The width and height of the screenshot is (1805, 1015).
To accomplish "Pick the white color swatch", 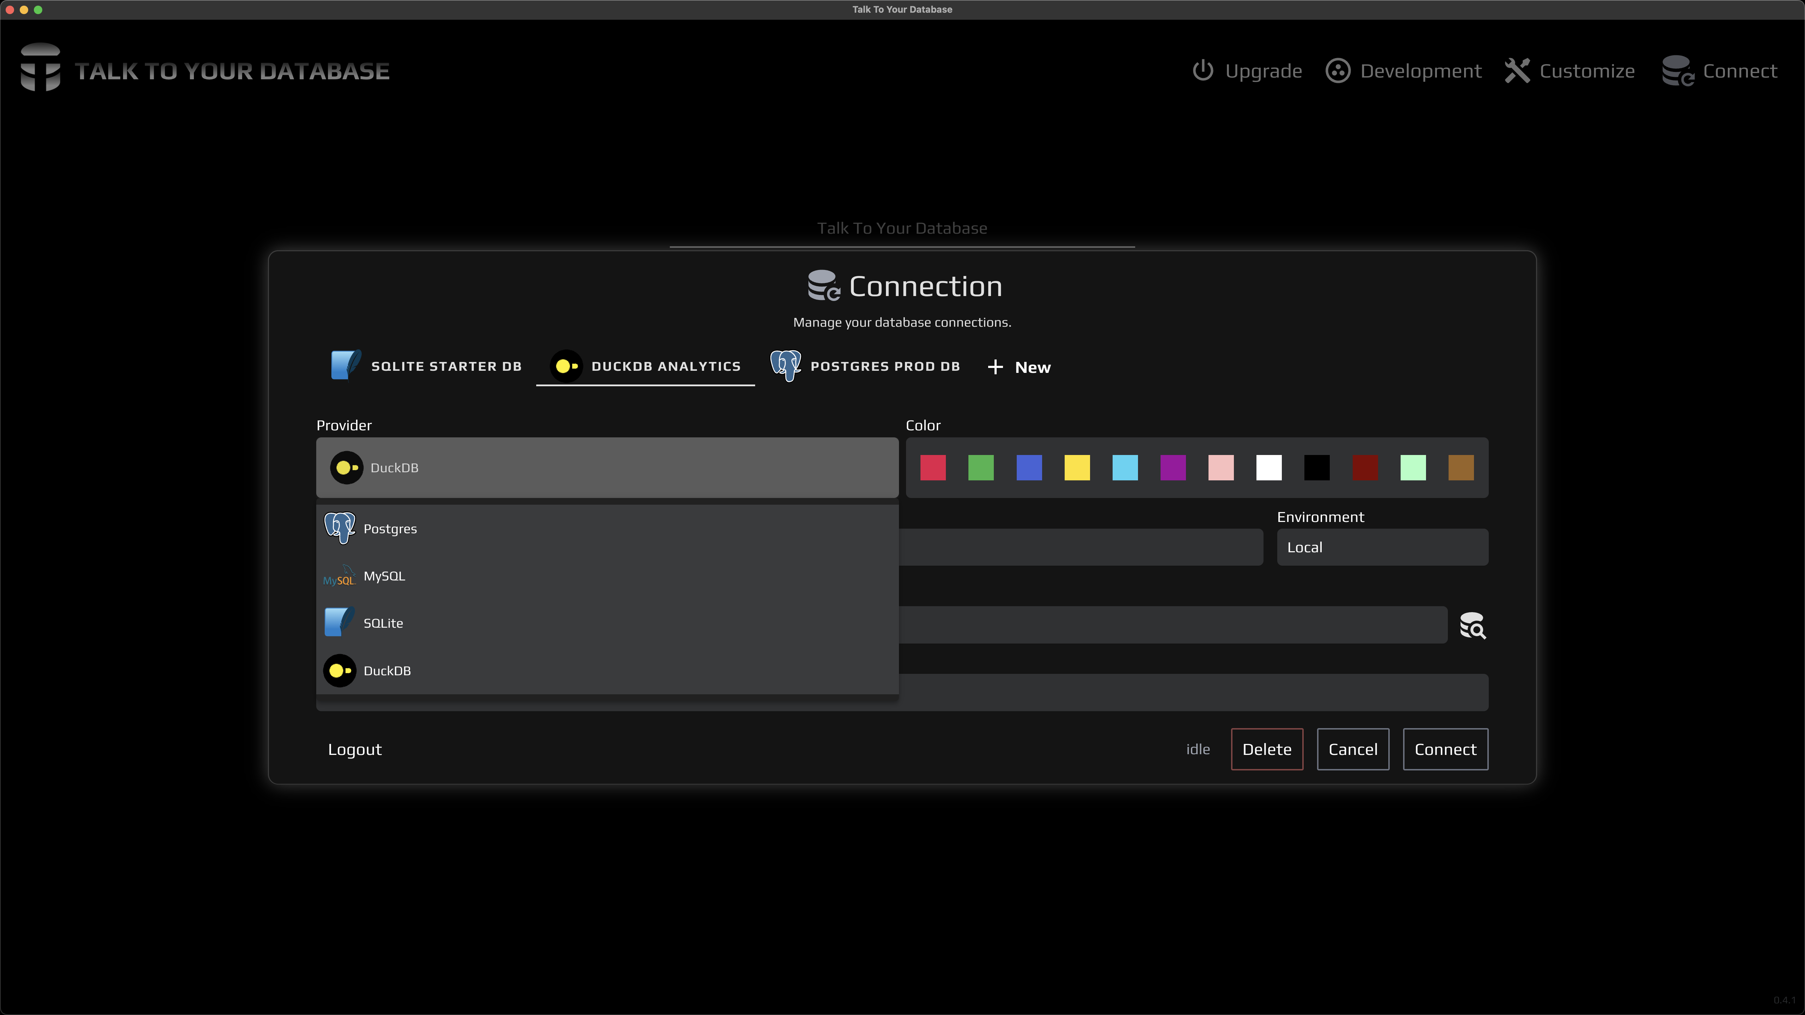I will 1269,467.
